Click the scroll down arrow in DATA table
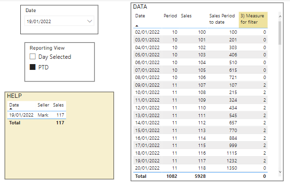Viewport: 290px width, 187px height. coord(280,172)
